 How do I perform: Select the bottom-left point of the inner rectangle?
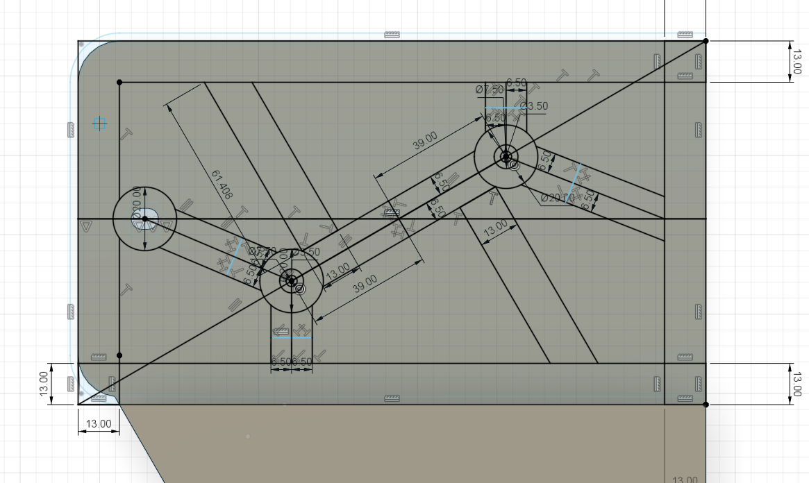click(x=119, y=356)
